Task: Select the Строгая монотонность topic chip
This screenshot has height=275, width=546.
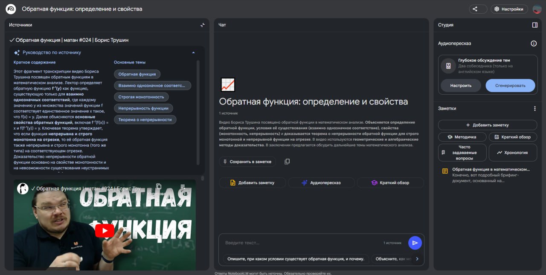Action: pyautogui.click(x=141, y=97)
